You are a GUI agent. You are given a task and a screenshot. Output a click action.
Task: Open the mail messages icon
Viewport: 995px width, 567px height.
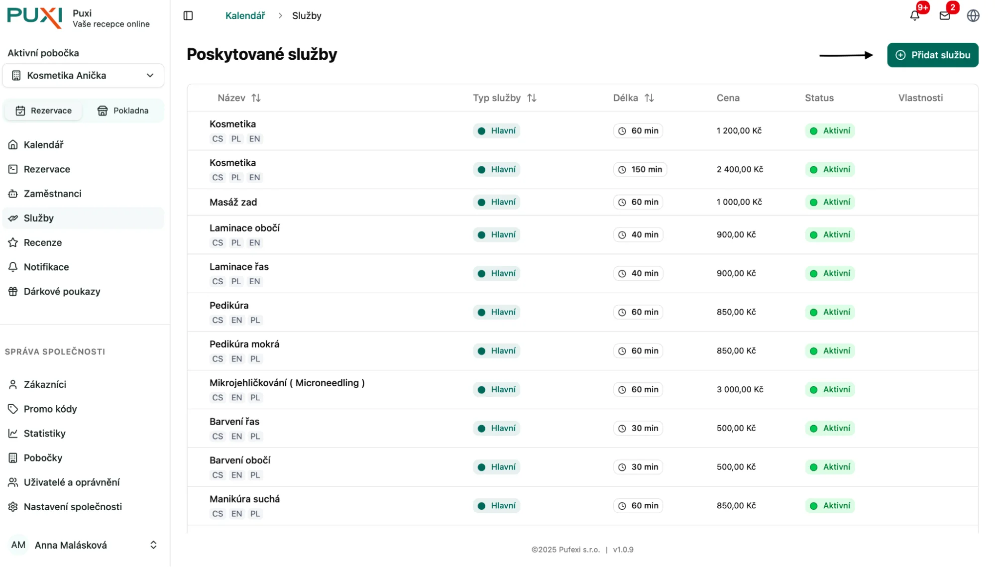[944, 16]
